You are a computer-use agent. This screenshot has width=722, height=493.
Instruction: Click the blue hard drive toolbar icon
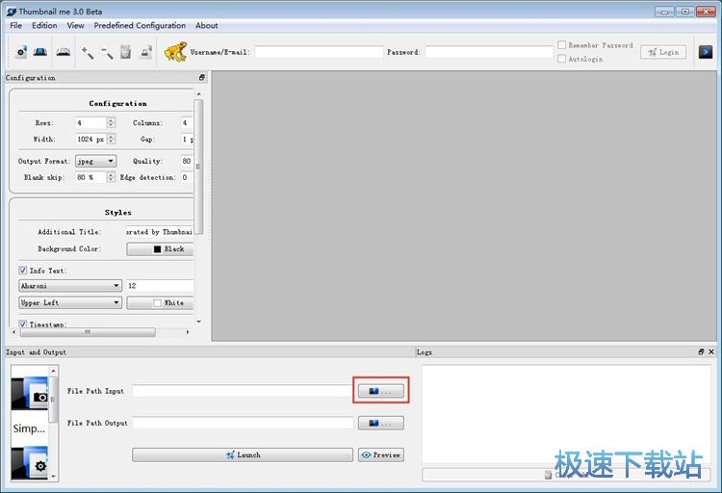pyautogui.click(x=40, y=52)
